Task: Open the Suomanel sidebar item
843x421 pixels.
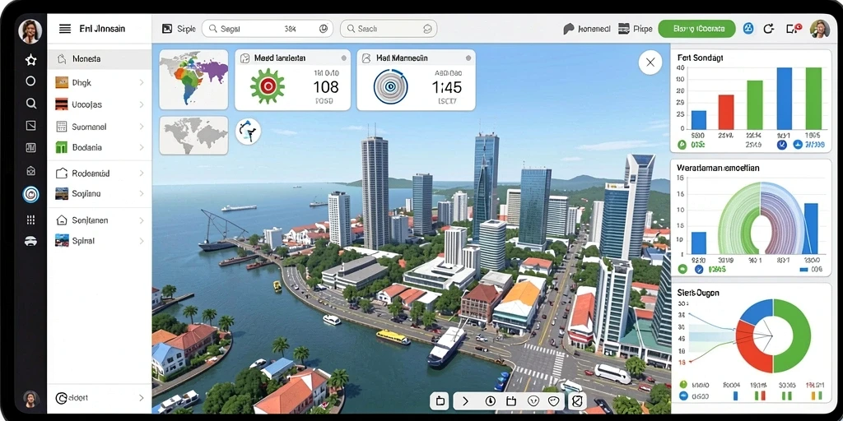Action: 100,127
